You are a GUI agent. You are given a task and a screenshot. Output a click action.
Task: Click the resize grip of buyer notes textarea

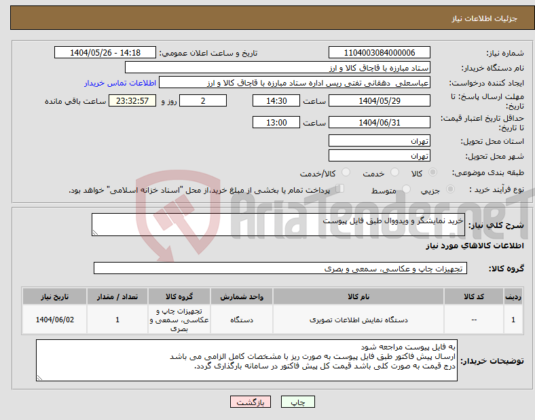[39, 377]
